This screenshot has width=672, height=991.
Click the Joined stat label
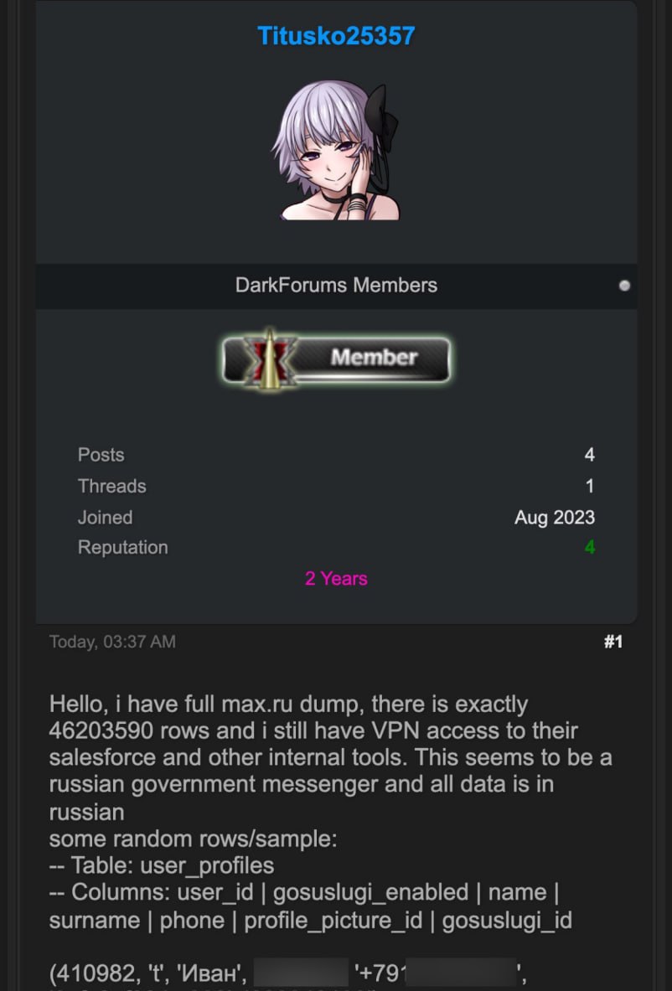pyautogui.click(x=105, y=518)
